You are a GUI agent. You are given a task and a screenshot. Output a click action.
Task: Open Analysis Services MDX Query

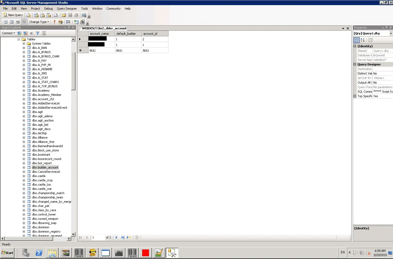coord(36,15)
